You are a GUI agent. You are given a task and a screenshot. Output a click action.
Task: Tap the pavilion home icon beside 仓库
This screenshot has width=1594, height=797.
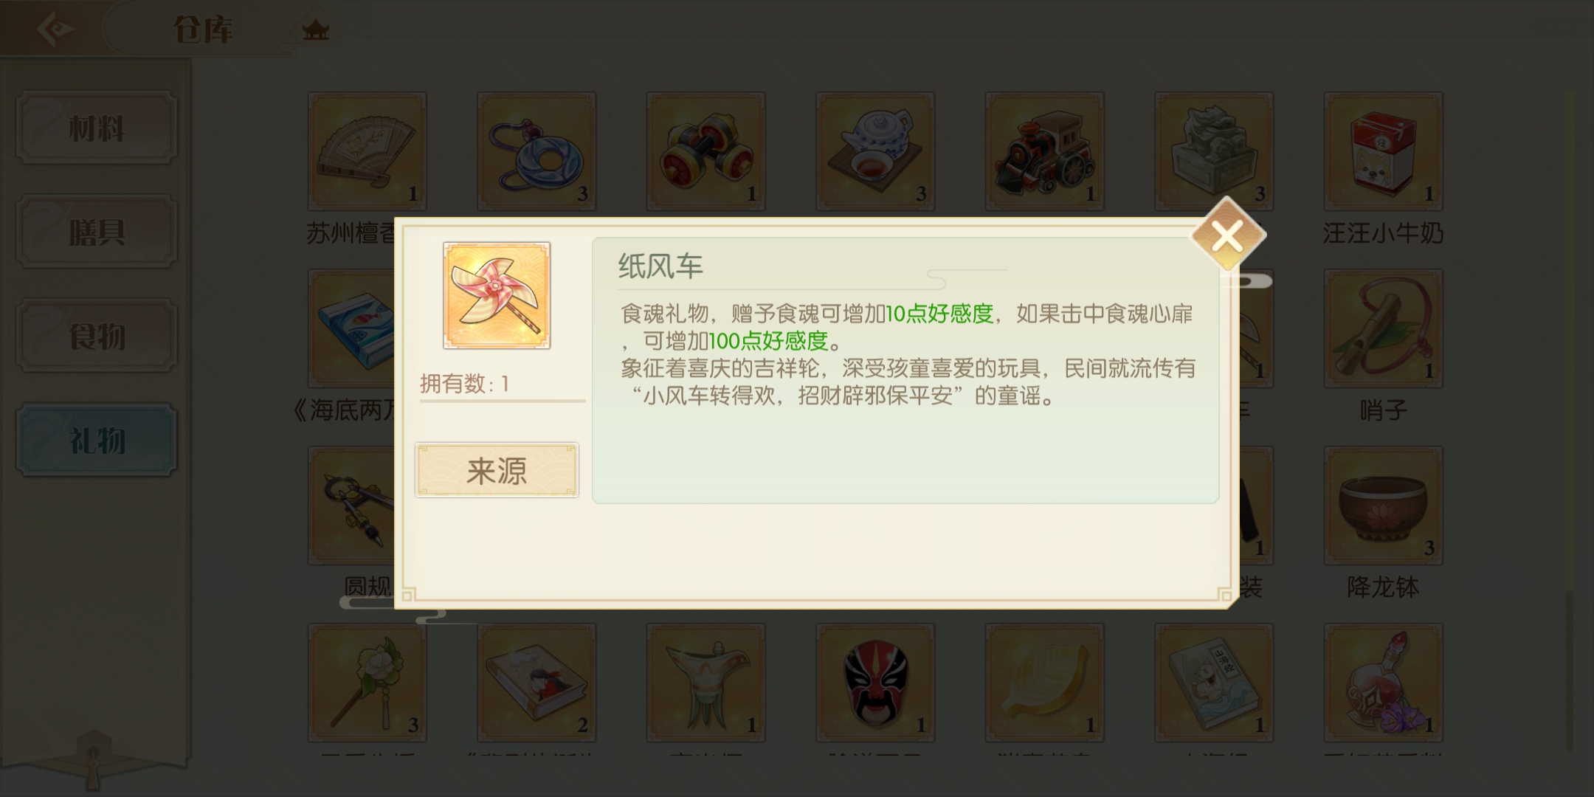point(316,30)
